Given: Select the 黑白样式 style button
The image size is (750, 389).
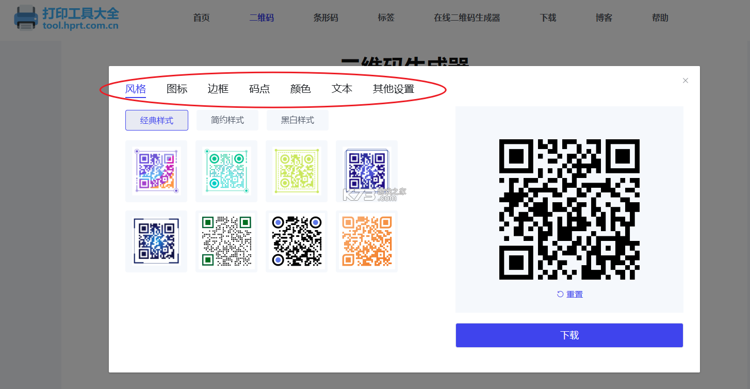Looking at the screenshot, I should [298, 120].
